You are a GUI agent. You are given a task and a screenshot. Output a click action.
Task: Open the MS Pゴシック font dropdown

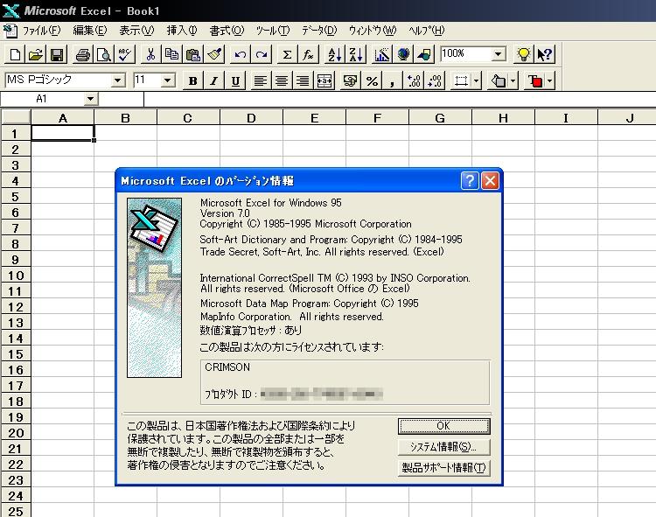coord(117,80)
